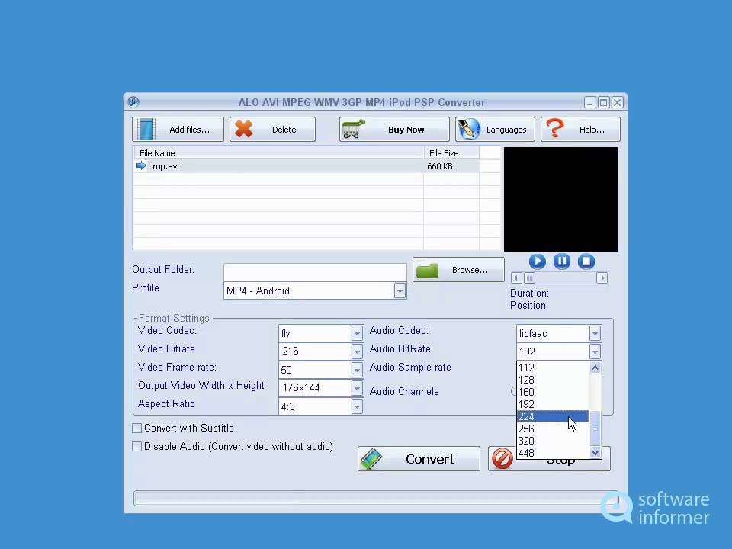The width and height of the screenshot is (732, 549).
Task: Stop the video preview playback
Action: (586, 262)
